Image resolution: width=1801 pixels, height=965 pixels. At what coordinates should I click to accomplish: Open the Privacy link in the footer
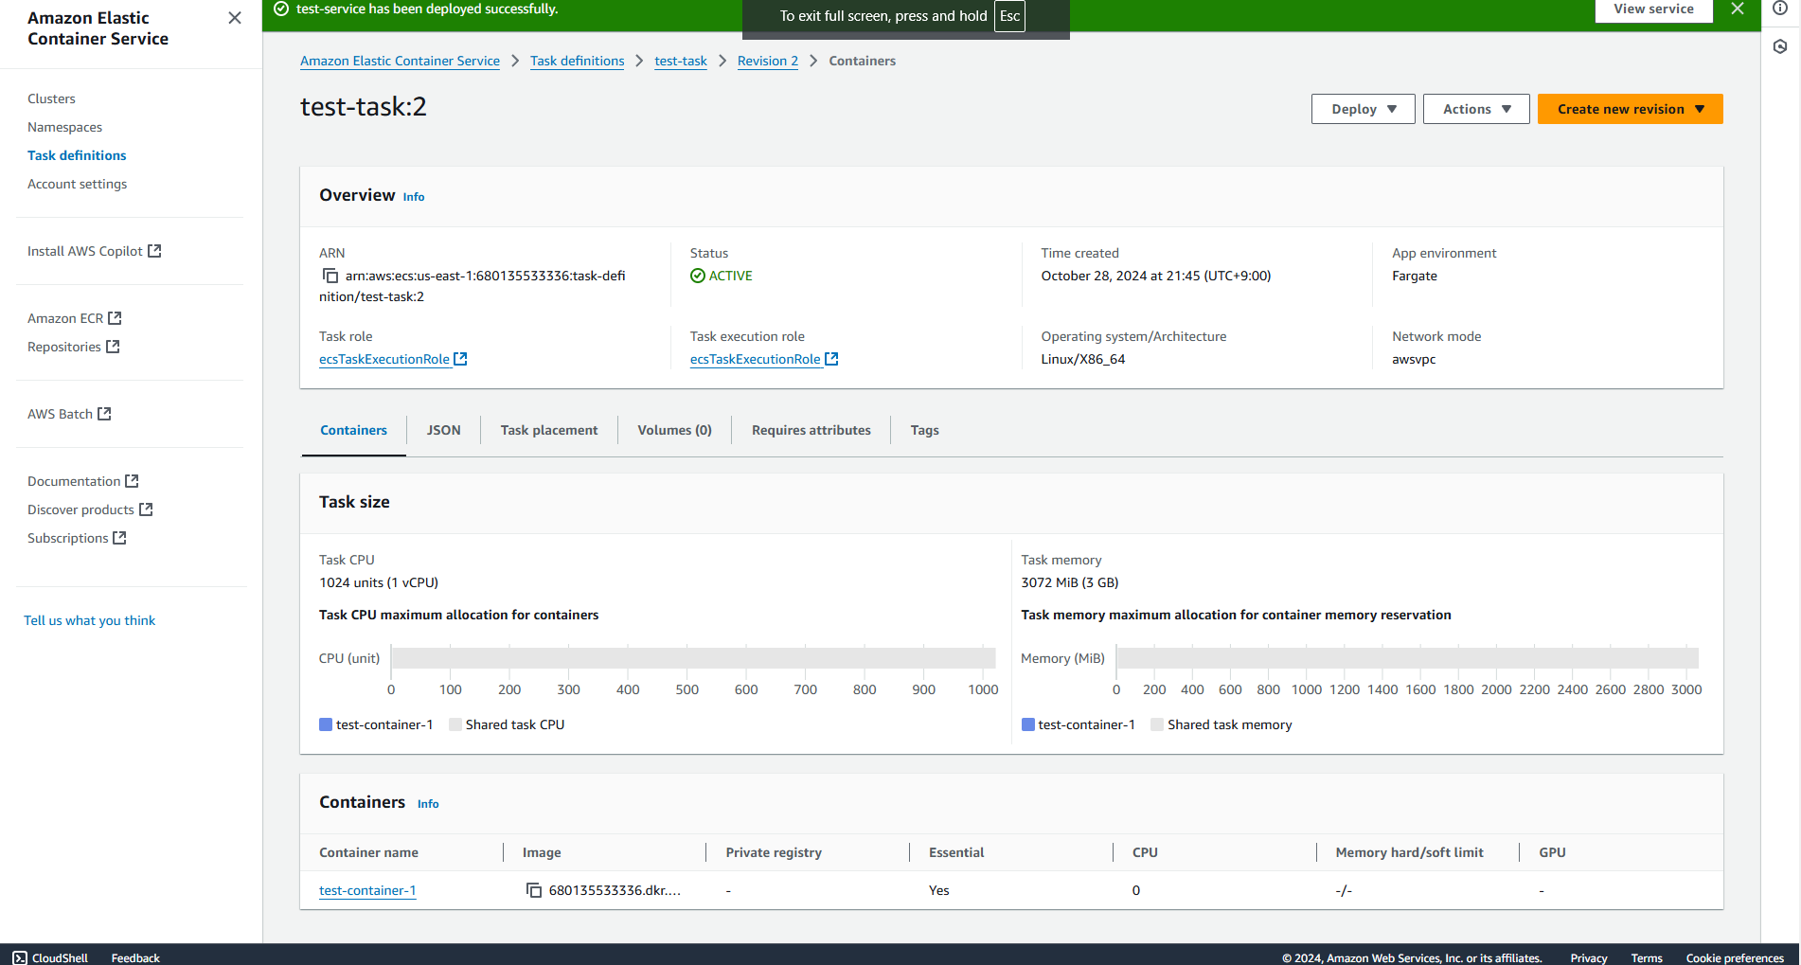pos(1589,957)
